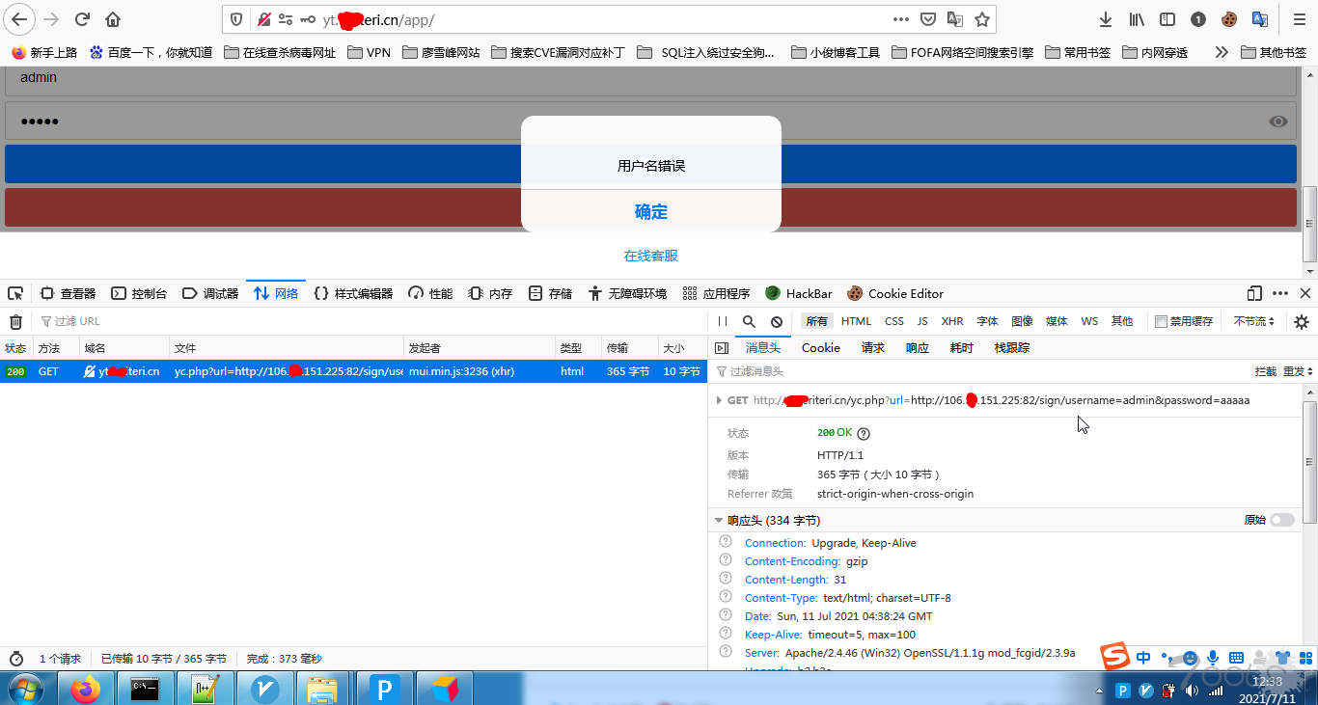The image size is (1318, 705).
Task: Open the 不节流 throttling dropdown
Action: [x=1254, y=321]
